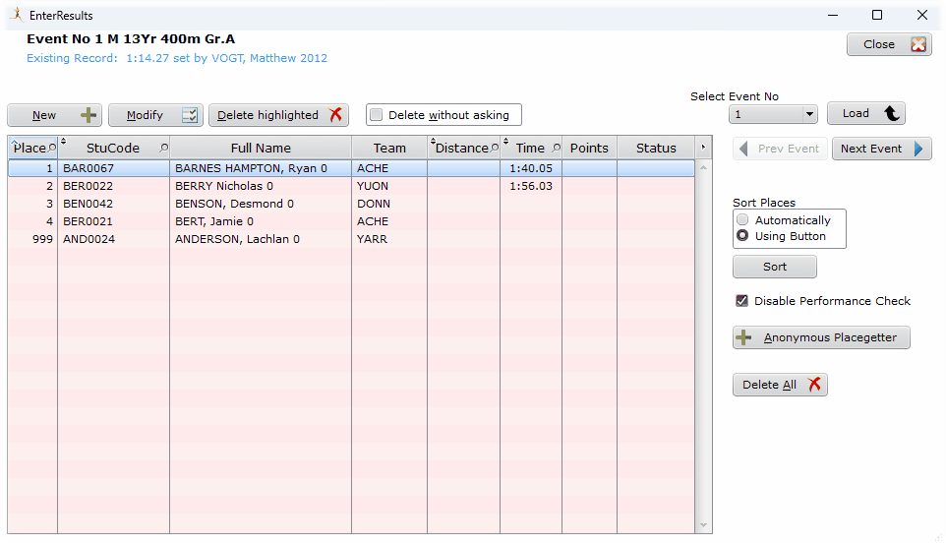The width and height of the screenshot is (946, 545).
Task: Click the Existing Record text line
Action: pos(177,58)
